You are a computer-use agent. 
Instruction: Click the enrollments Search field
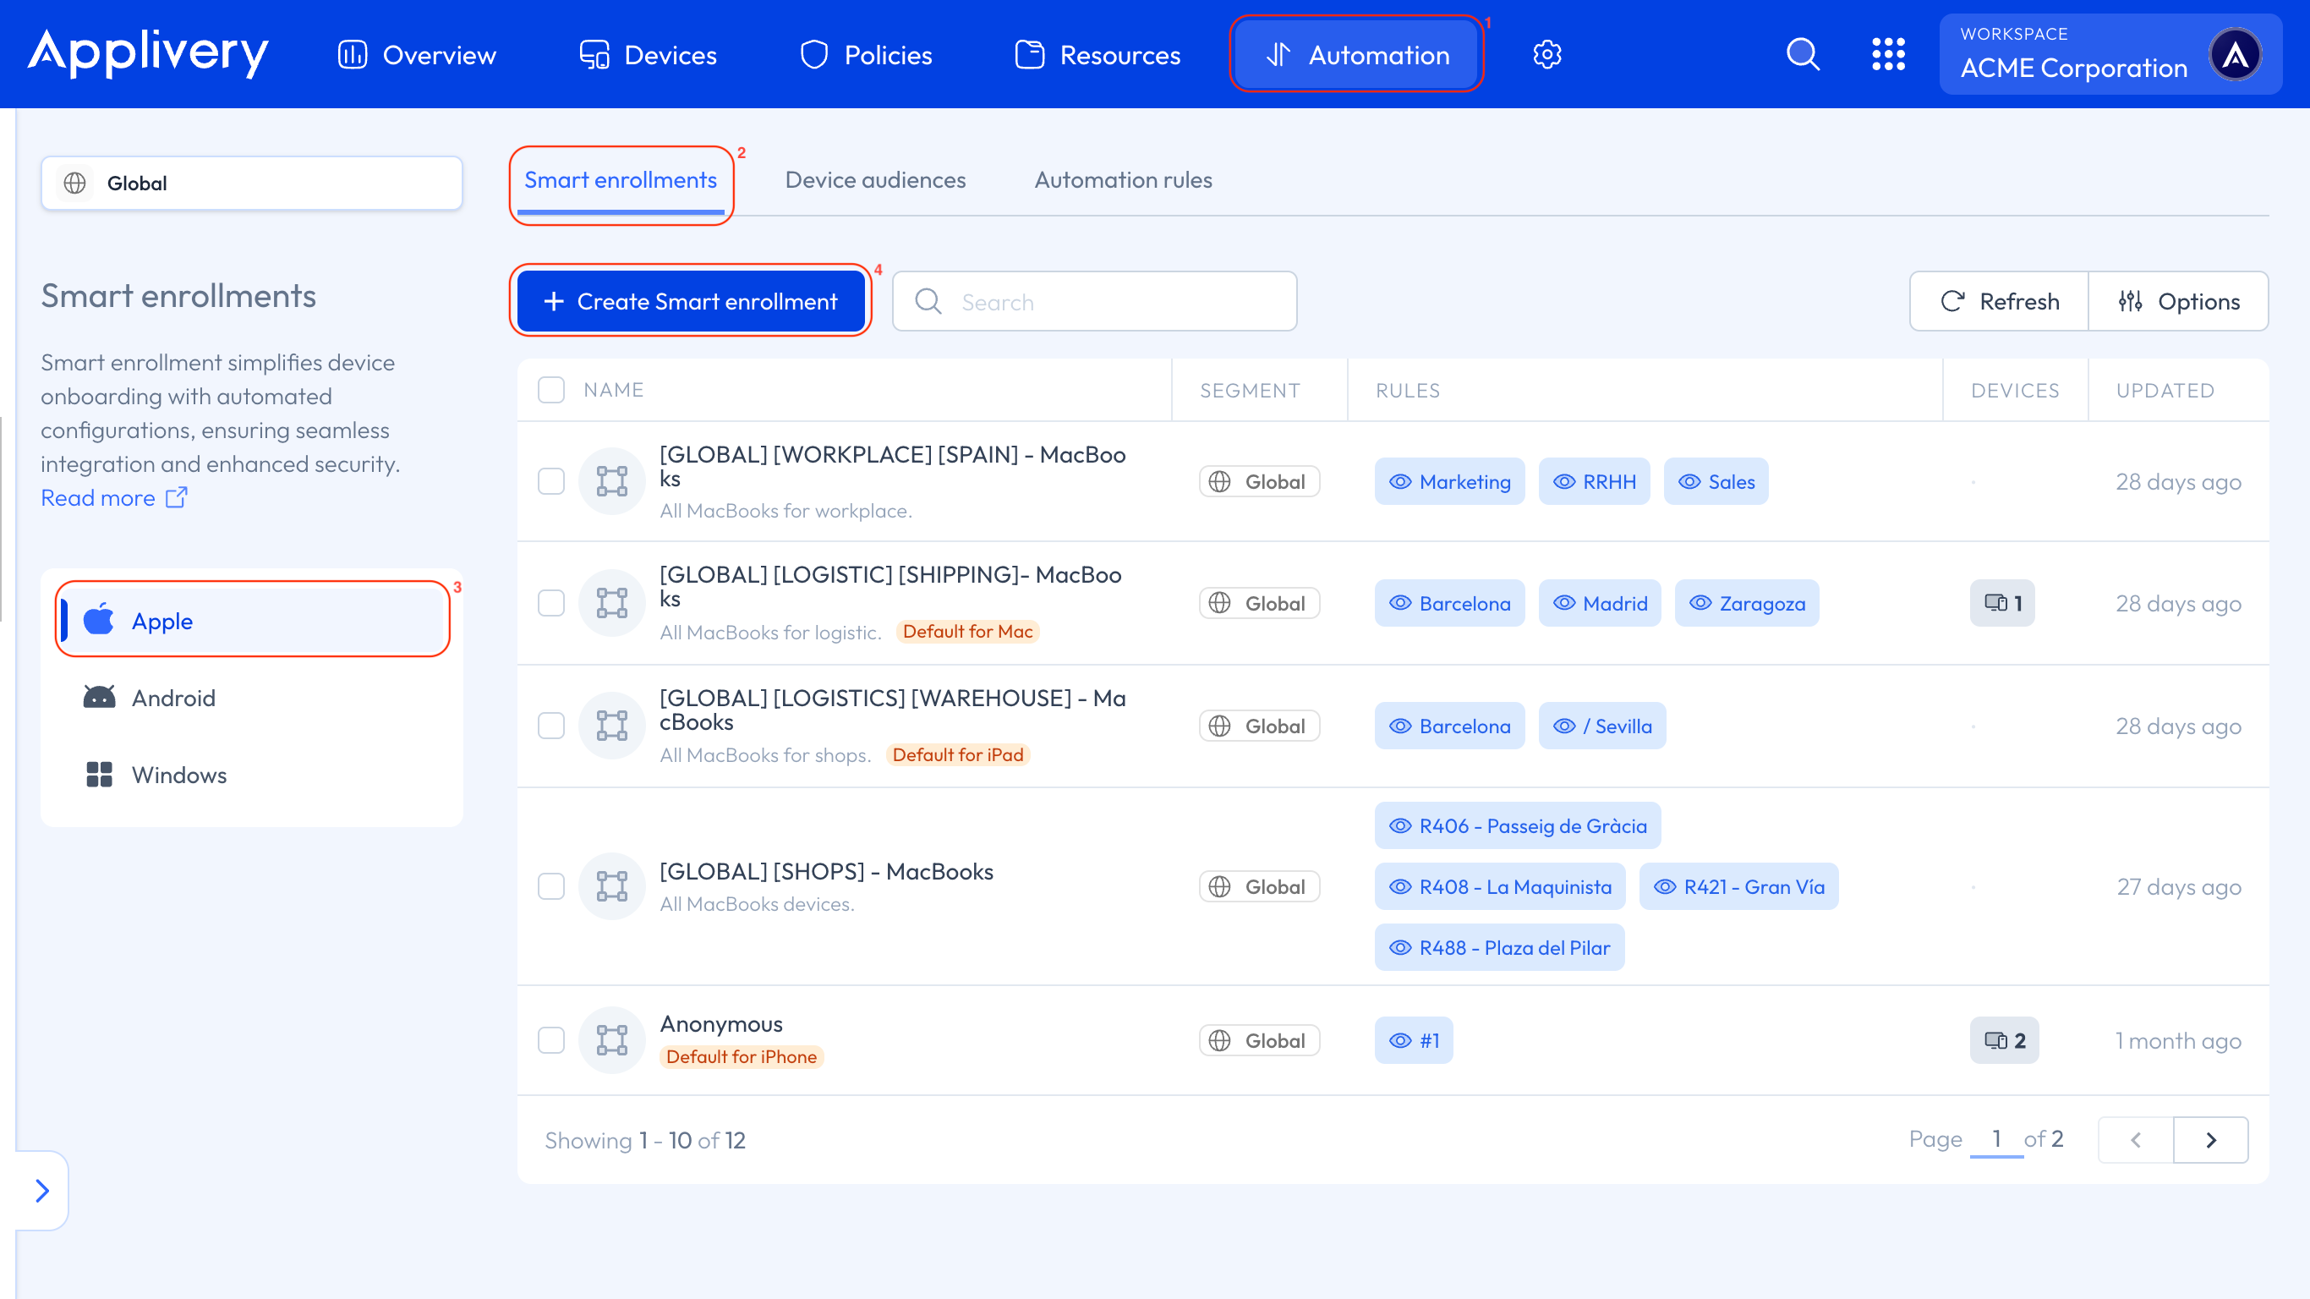pos(1094,301)
